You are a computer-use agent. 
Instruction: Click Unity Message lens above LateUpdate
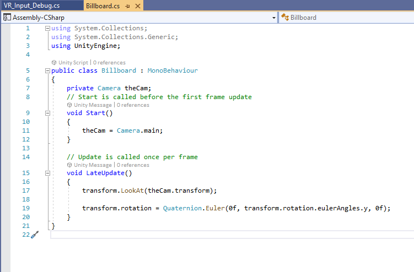click(x=93, y=165)
